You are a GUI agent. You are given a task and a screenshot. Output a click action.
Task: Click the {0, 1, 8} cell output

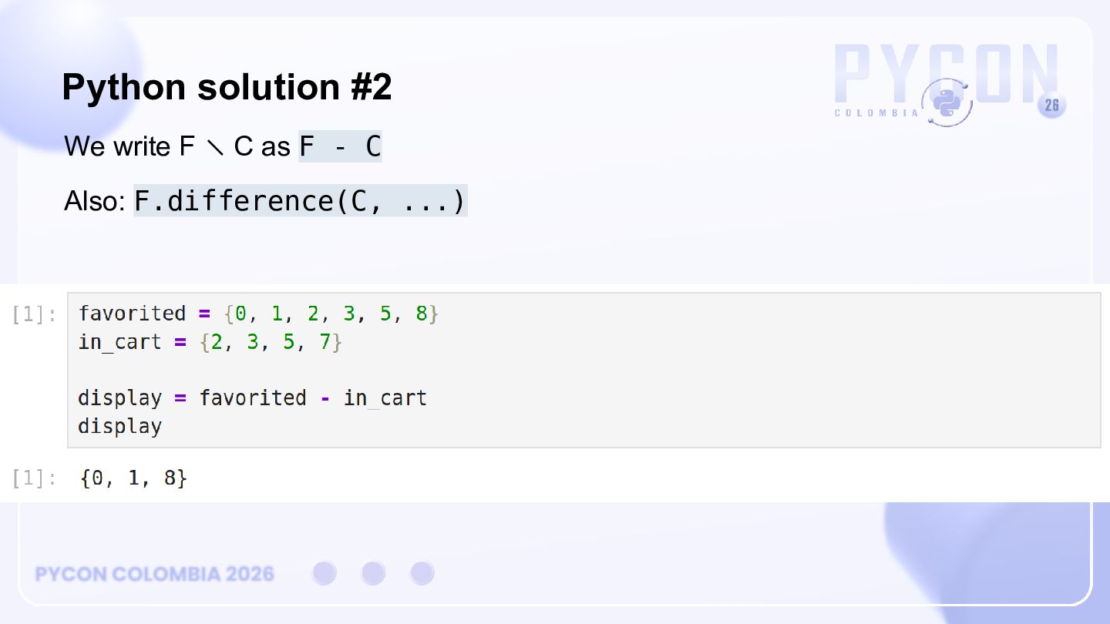pyautogui.click(x=133, y=478)
